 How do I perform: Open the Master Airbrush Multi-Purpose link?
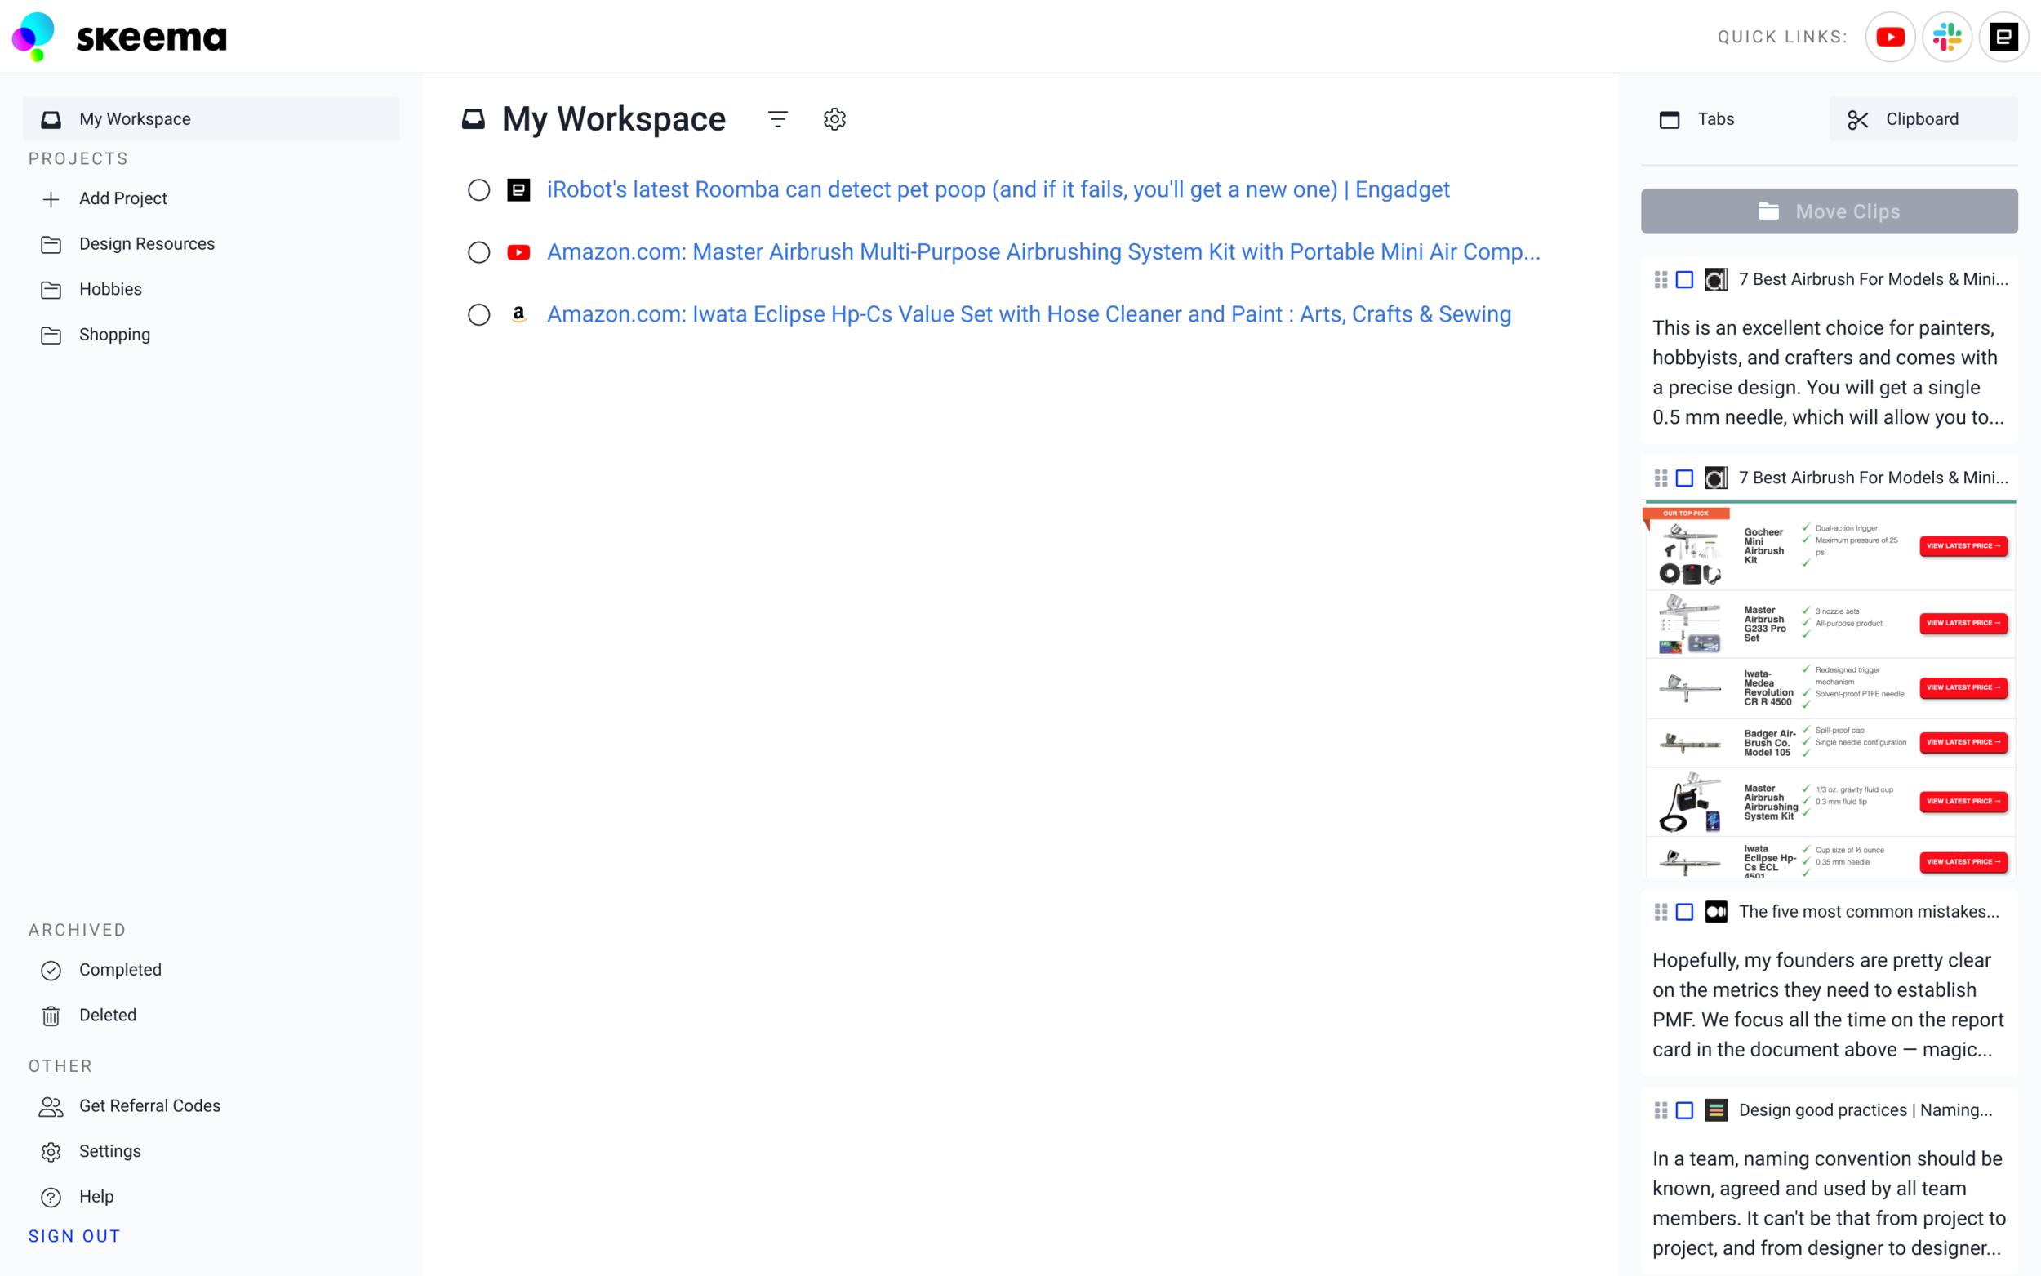coord(1043,252)
